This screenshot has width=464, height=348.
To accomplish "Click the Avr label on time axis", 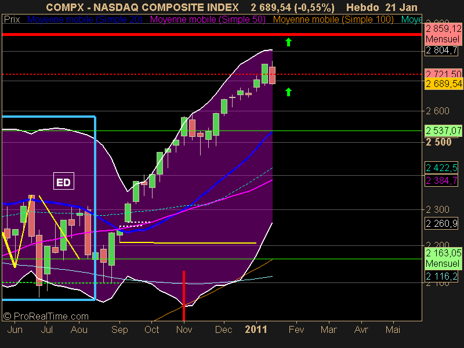I will 361,329.
